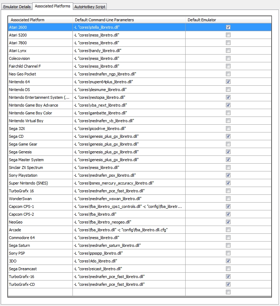This screenshot has width=280, height=306.
Task: Check Default Emulator for Sega Dreamcast
Action: 228,269
